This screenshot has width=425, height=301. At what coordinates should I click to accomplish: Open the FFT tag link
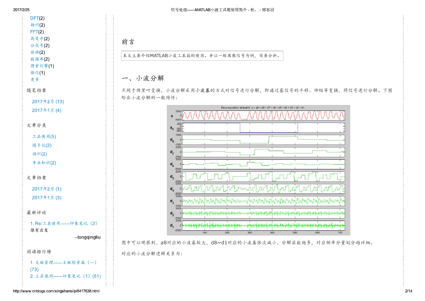tap(34, 32)
